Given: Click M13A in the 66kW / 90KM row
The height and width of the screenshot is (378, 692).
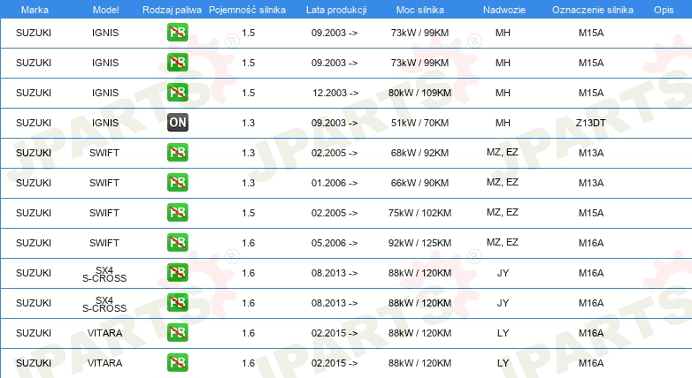Looking at the screenshot, I should (x=591, y=183).
